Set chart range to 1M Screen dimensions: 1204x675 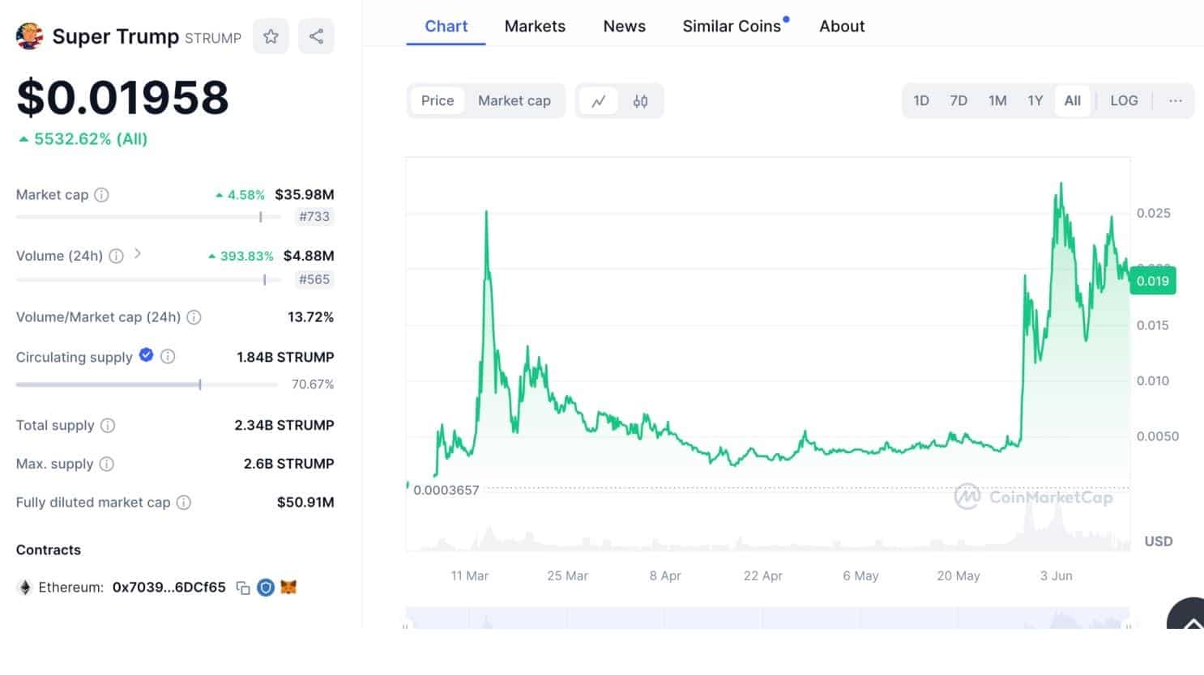coord(997,100)
